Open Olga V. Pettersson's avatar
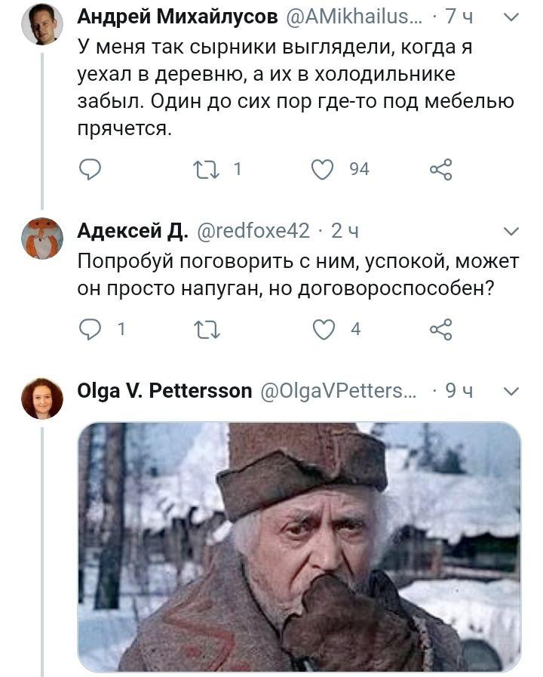The width and height of the screenshot is (543, 677). [x=41, y=399]
